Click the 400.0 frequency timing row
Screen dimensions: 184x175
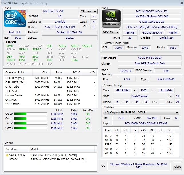pos(141,153)
